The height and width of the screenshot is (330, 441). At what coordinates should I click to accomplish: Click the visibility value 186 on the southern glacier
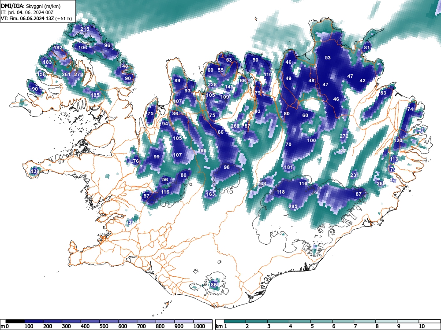click(x=213, y=285)
